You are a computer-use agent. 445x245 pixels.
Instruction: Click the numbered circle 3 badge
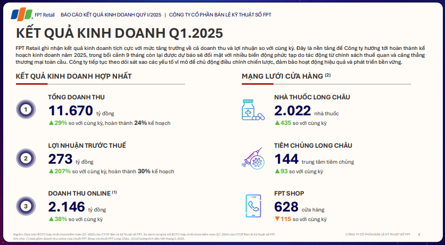tap(26, 206)
